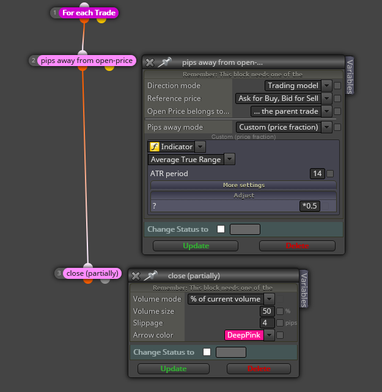Close the close (partially) settings panel
382x392 pixels.
pyautogui.click(x=136, y=276)
